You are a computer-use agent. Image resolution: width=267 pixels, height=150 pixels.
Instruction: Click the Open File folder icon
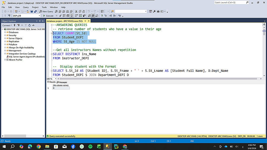click(x=28, y=11)
